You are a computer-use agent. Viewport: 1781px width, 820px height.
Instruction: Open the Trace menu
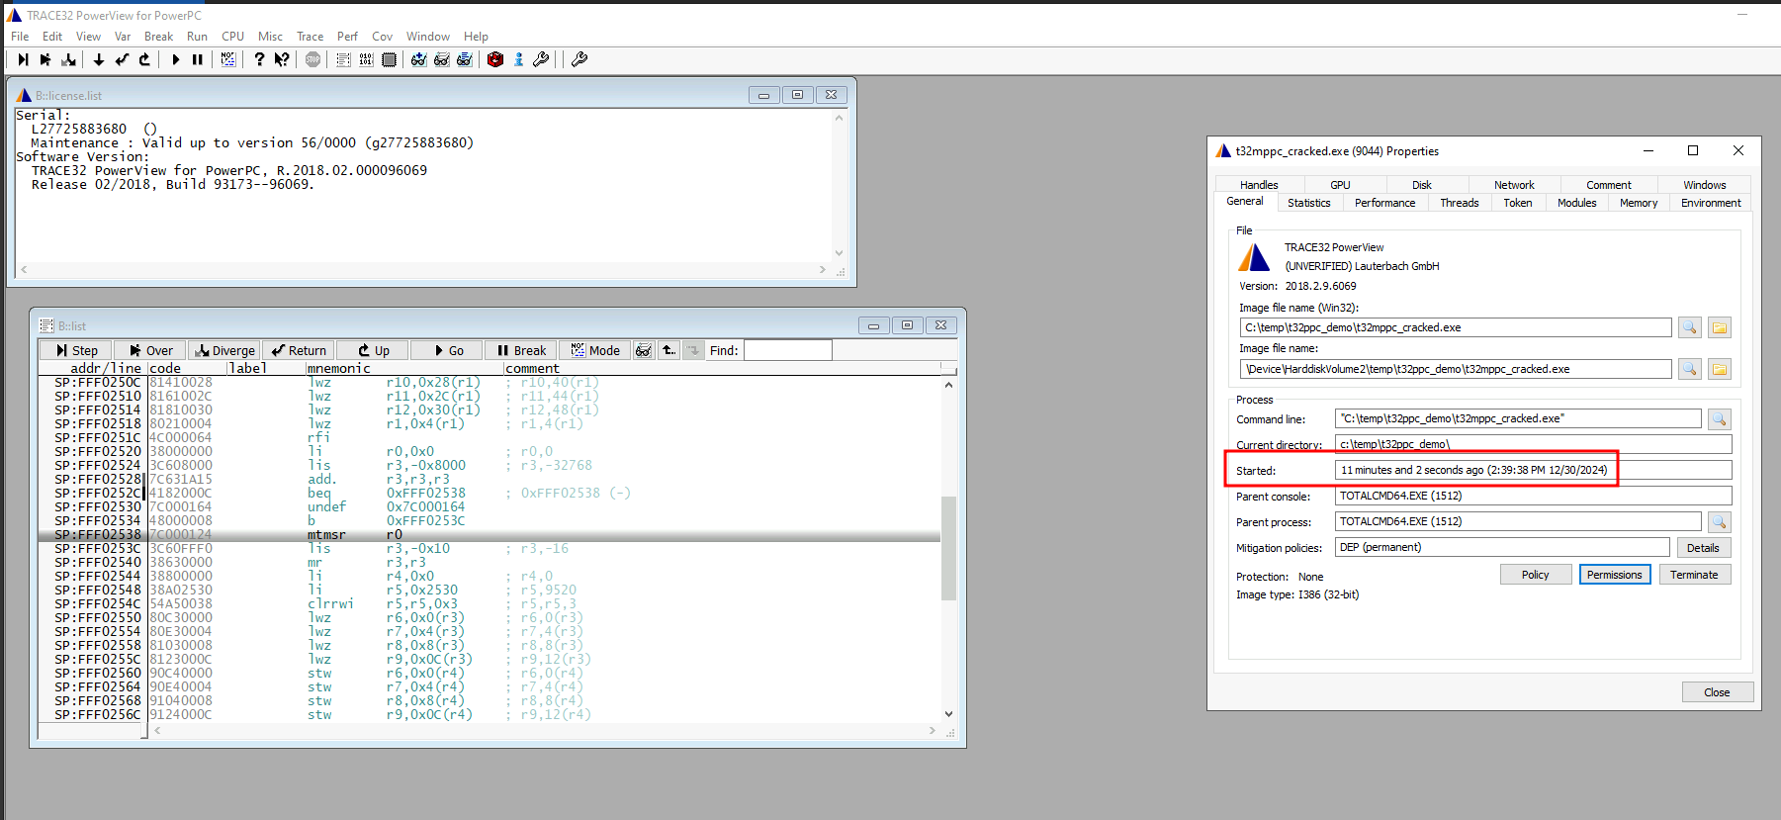[310, 37]
